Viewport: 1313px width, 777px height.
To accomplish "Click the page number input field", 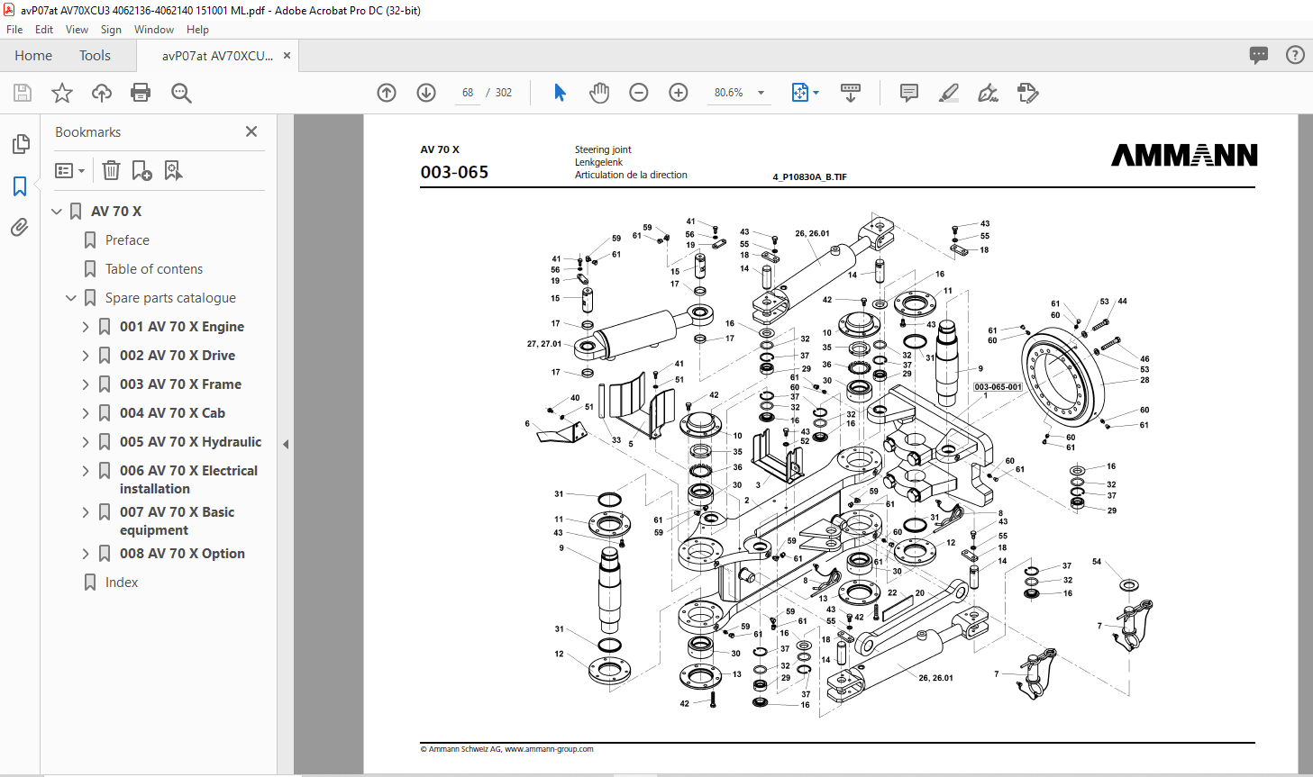I will pyautogui.click(x=468, y=93).
